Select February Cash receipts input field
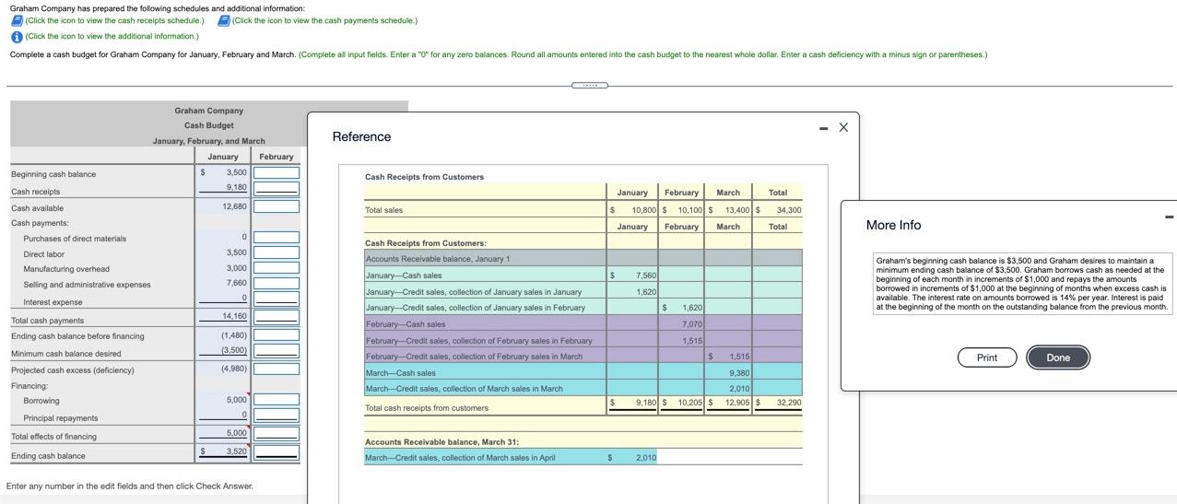Viewport: 1177px width, 504px height. 277,189
